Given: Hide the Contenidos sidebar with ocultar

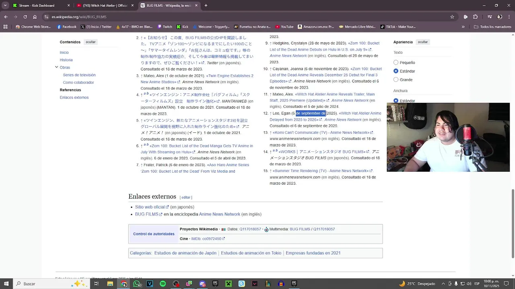Looking at the screenshot, I should 91,42.
